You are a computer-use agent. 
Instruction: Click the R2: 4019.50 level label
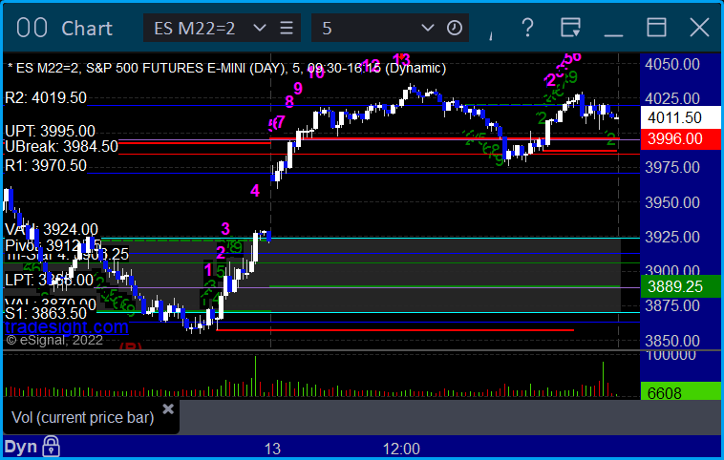[46, 97]
